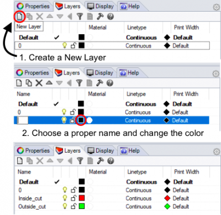Click New Layer icon in top panel

pyautogui.click(x=19, y=17)
